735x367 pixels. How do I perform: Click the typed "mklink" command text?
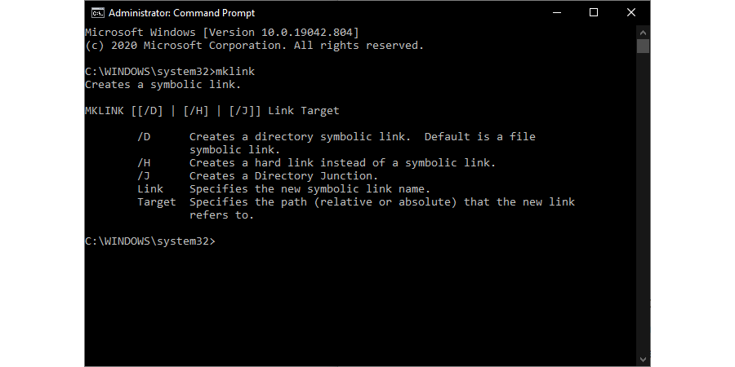pos(235,72)
